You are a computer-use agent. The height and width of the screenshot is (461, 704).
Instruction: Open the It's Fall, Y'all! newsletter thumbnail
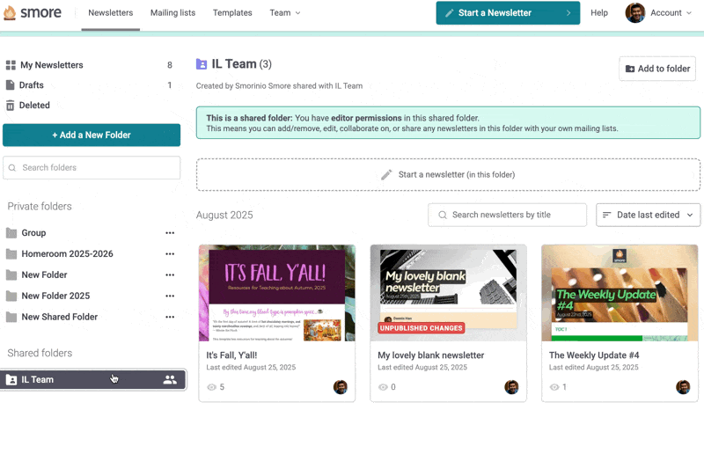click(x=277, y=293)
